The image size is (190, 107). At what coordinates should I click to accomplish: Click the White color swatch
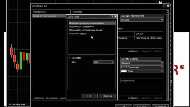coord(124,71)
